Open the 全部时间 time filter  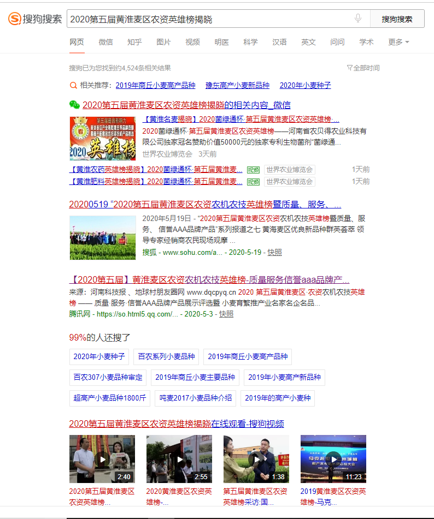pos(363,68)
